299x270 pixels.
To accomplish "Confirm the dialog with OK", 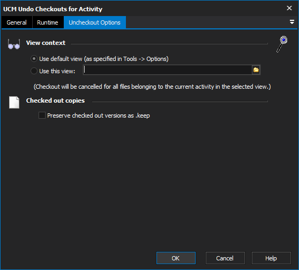I will [176, 258].
